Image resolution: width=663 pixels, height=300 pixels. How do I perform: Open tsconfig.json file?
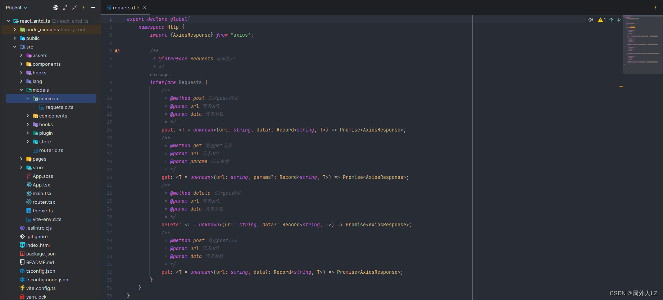coord(40,271)
